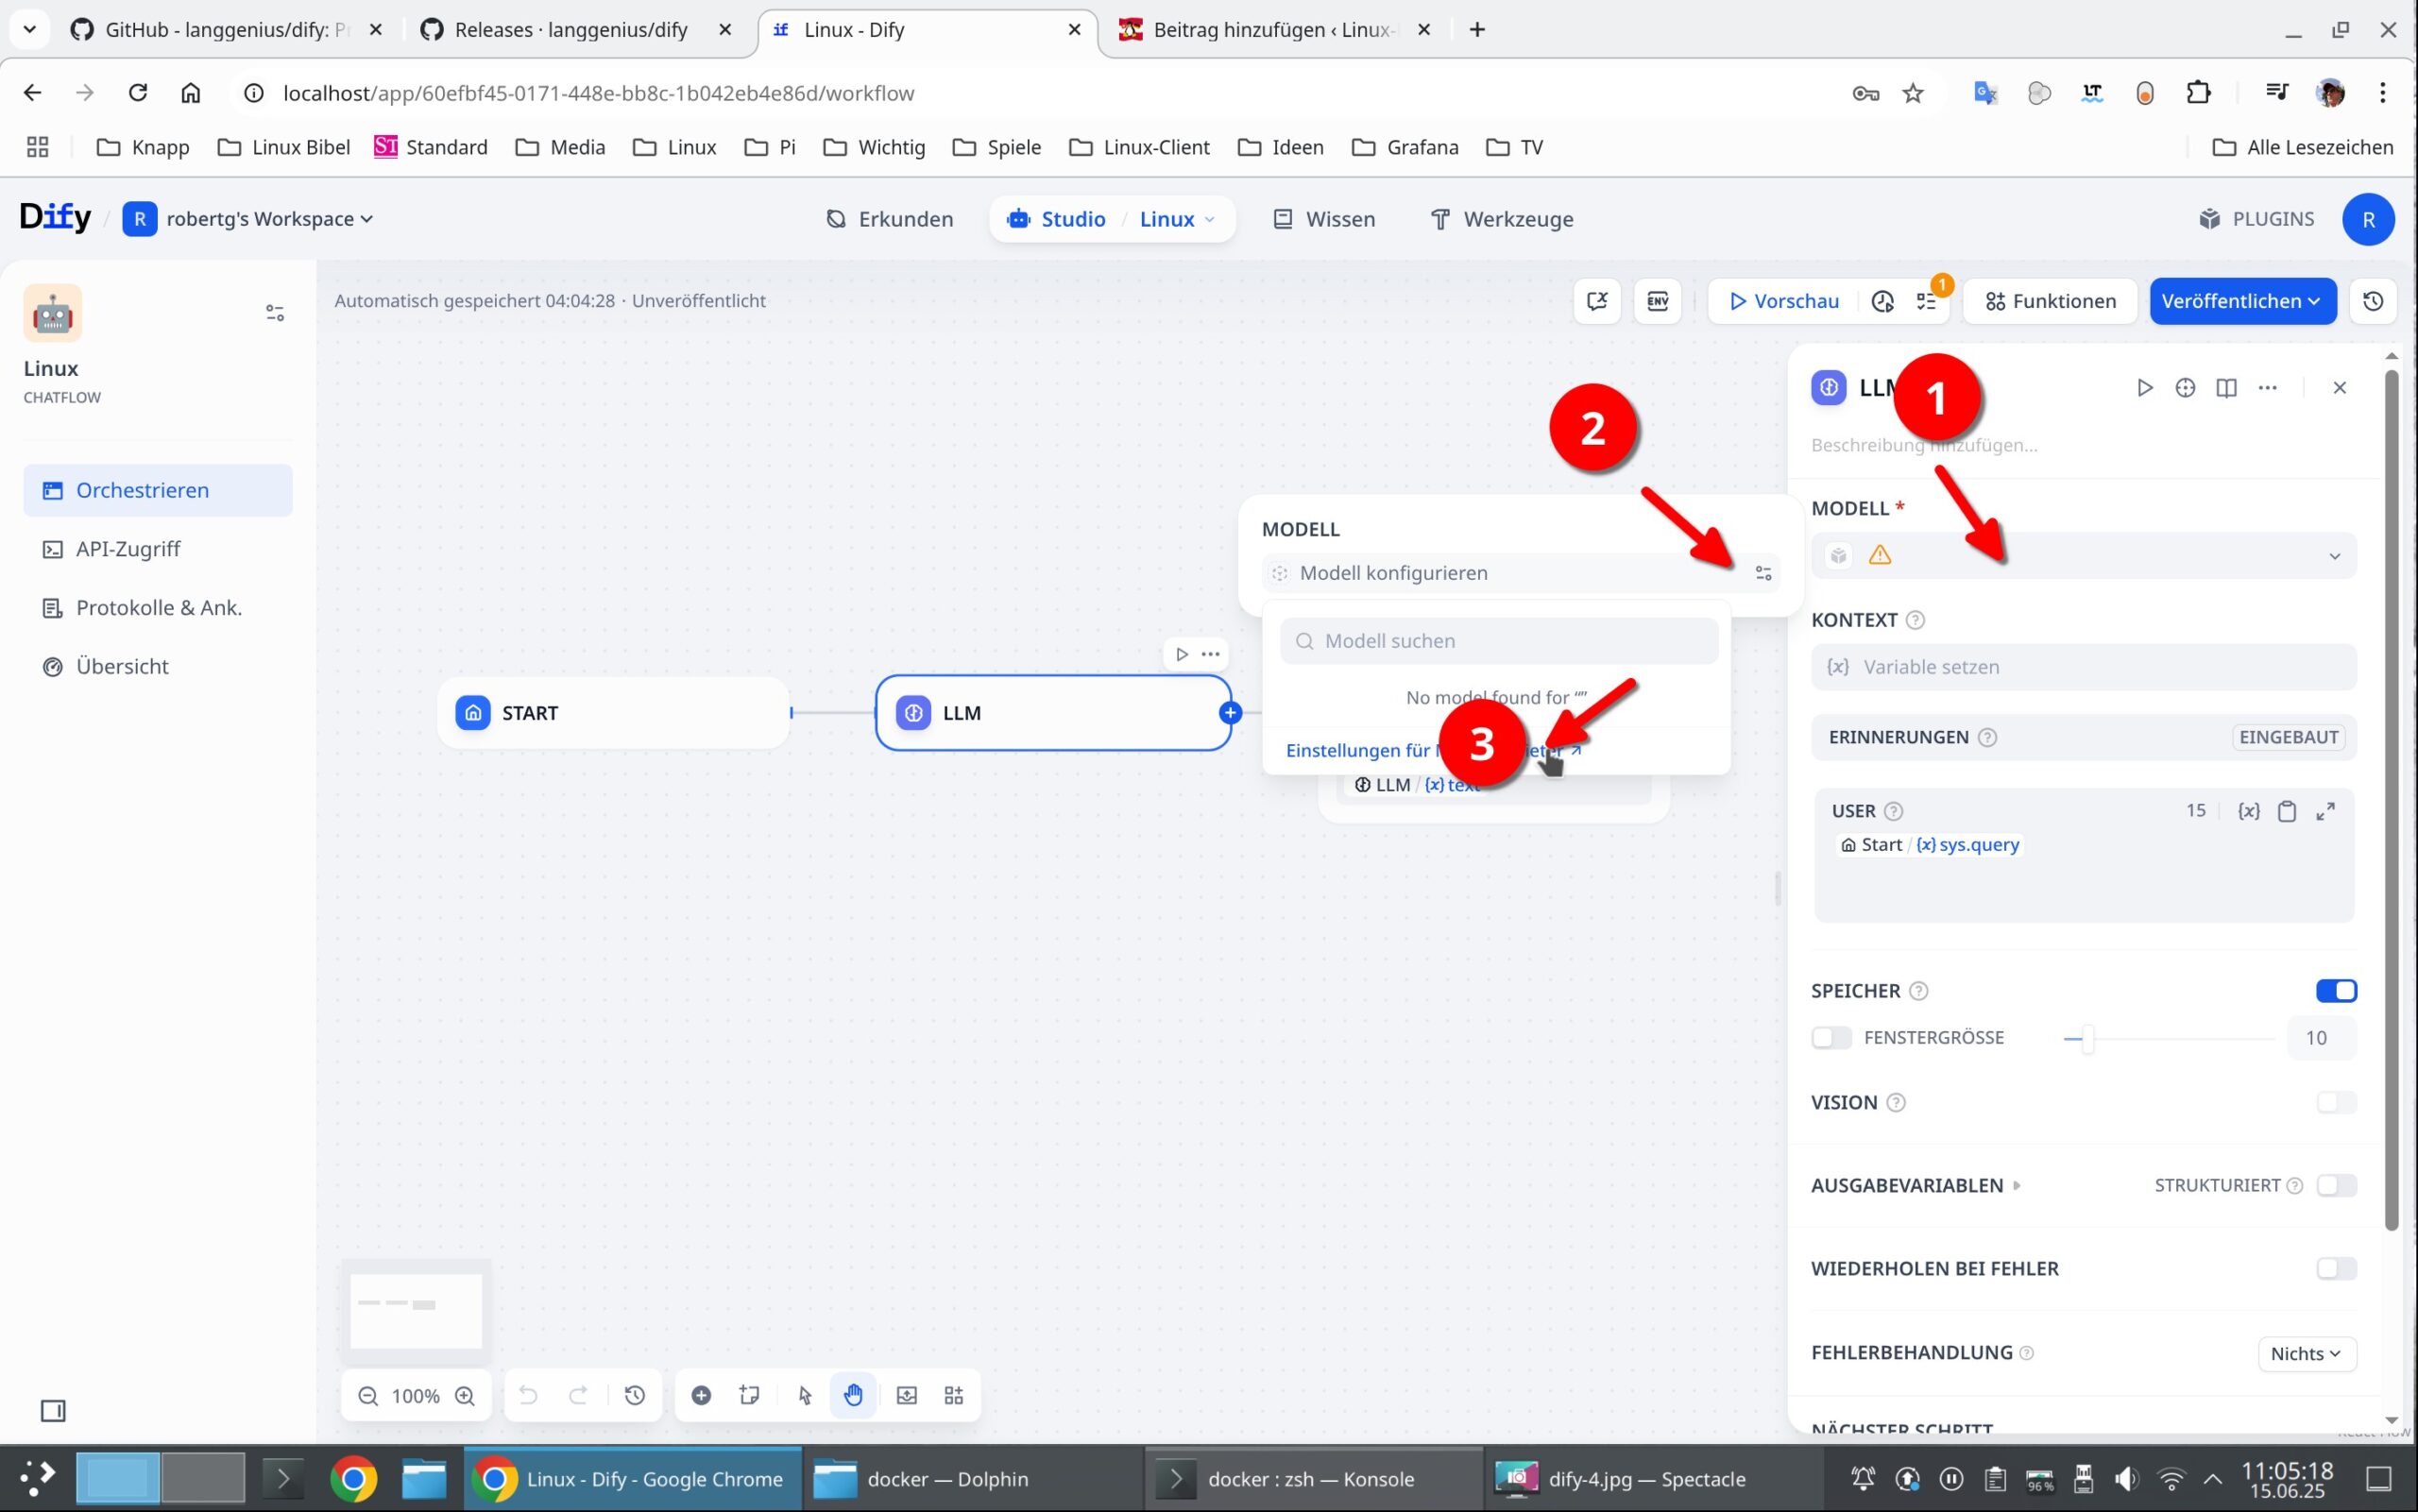Select Orchestrieren in sidebar
The height and width of the screenshot is (1512, 2418).
tap(158, 490)
